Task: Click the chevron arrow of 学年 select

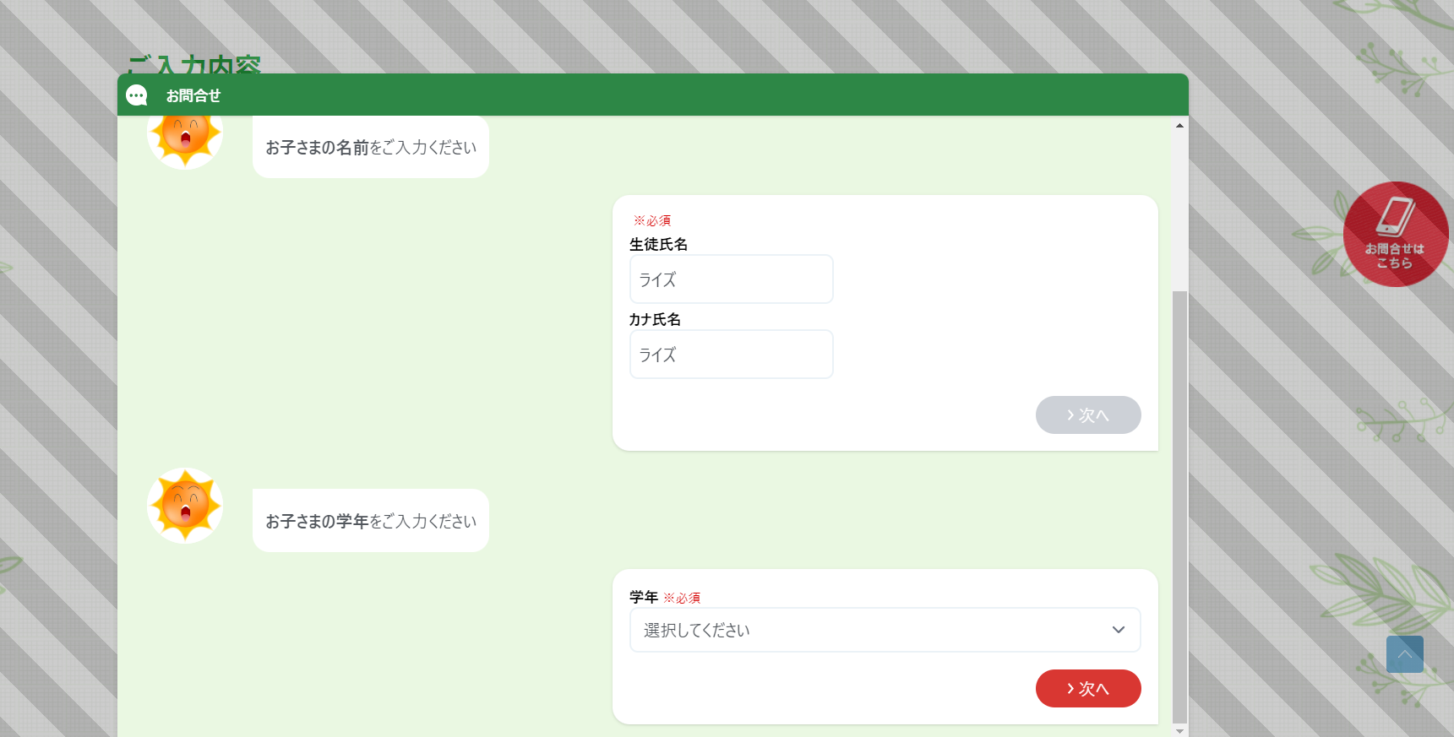Action: (x=1118, y=630)
